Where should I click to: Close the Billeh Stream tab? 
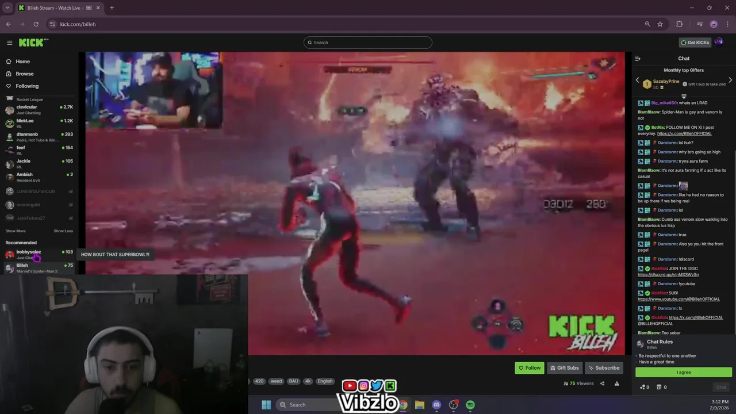point(98,8)
